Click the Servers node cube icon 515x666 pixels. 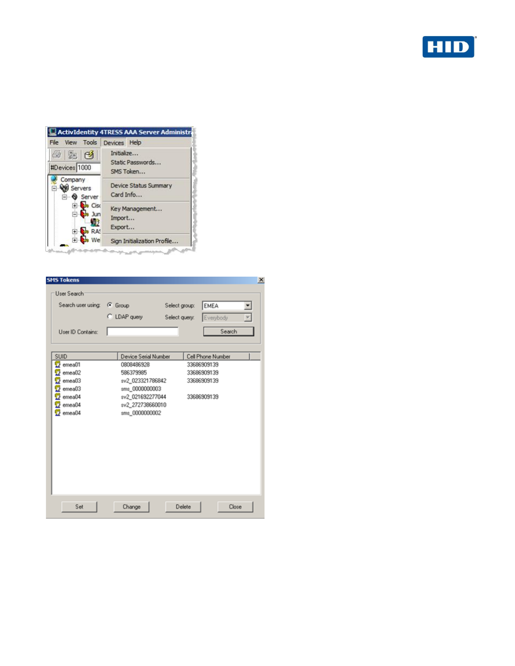click(x=64, y=188)
